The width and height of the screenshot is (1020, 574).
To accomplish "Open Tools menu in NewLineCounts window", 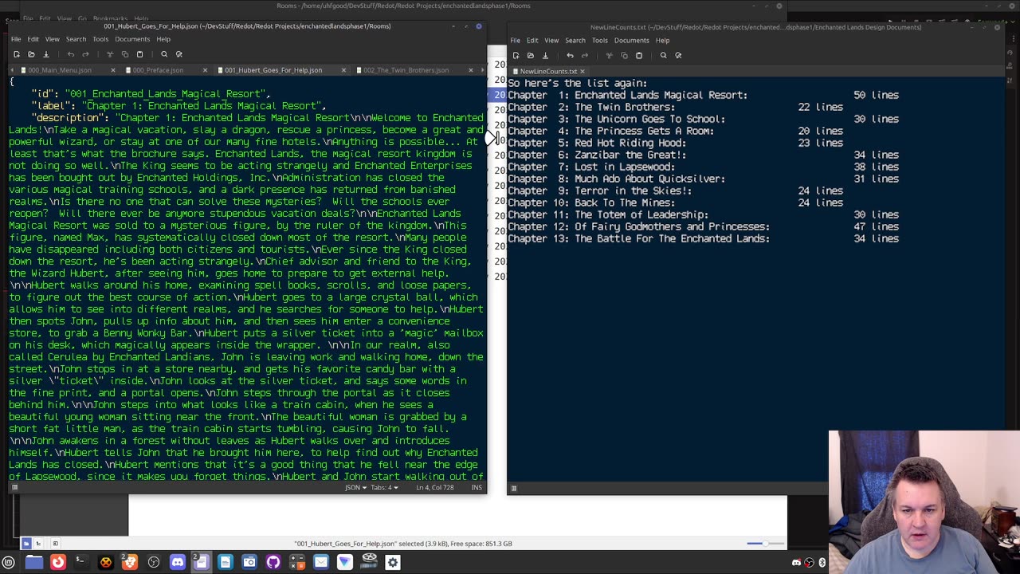I will 599,40.
